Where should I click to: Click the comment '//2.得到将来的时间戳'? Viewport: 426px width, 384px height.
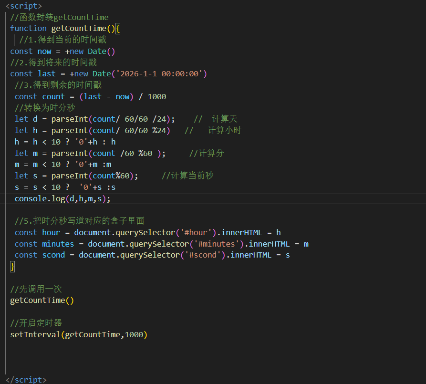click(53, 62)
